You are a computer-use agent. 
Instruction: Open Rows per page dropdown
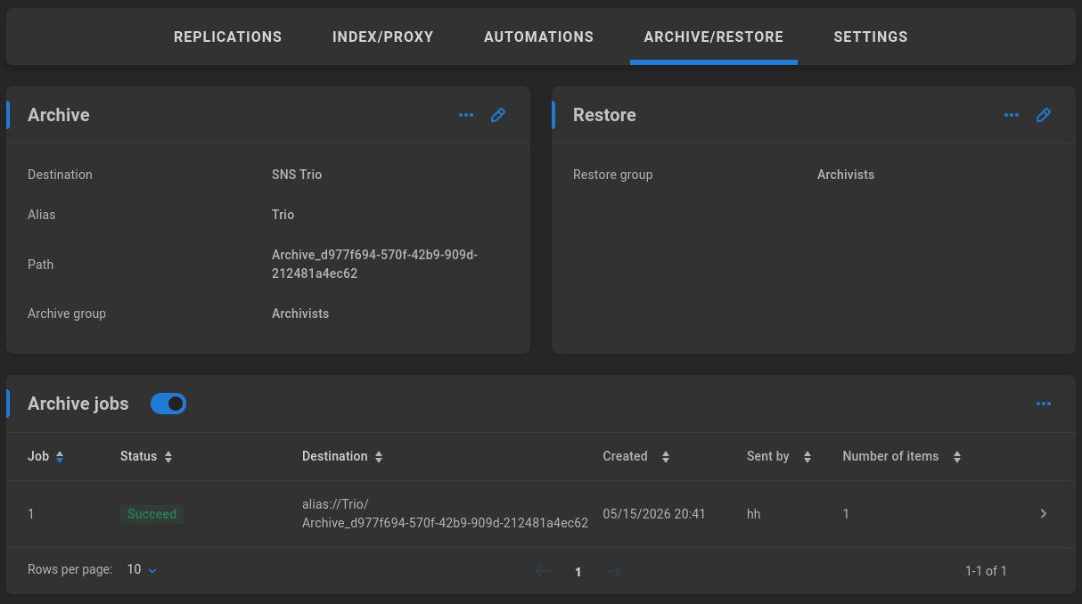click(x=142, y=569)
